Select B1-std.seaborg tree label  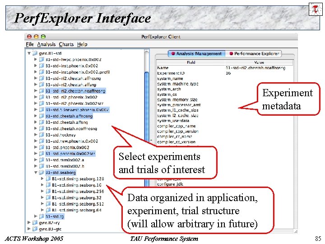(60, 173)
